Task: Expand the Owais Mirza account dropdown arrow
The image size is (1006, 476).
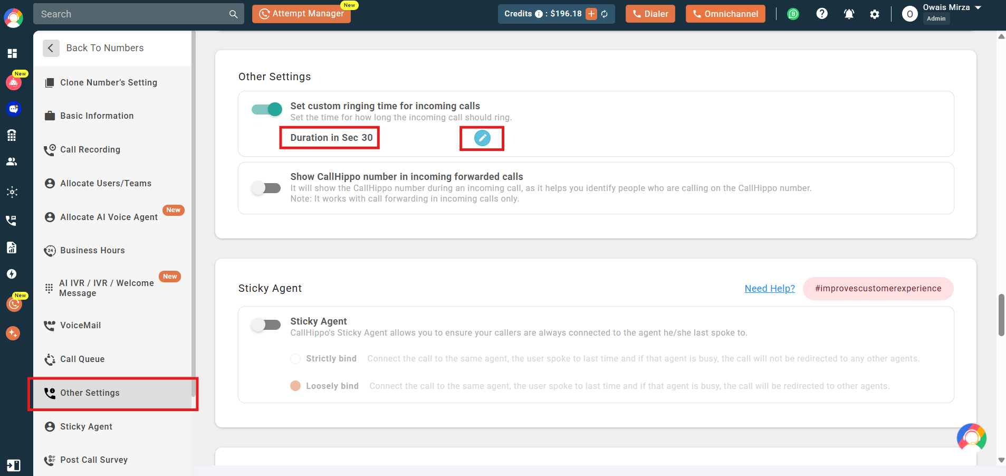Action: pyautogui.click(x=978, y=7)
